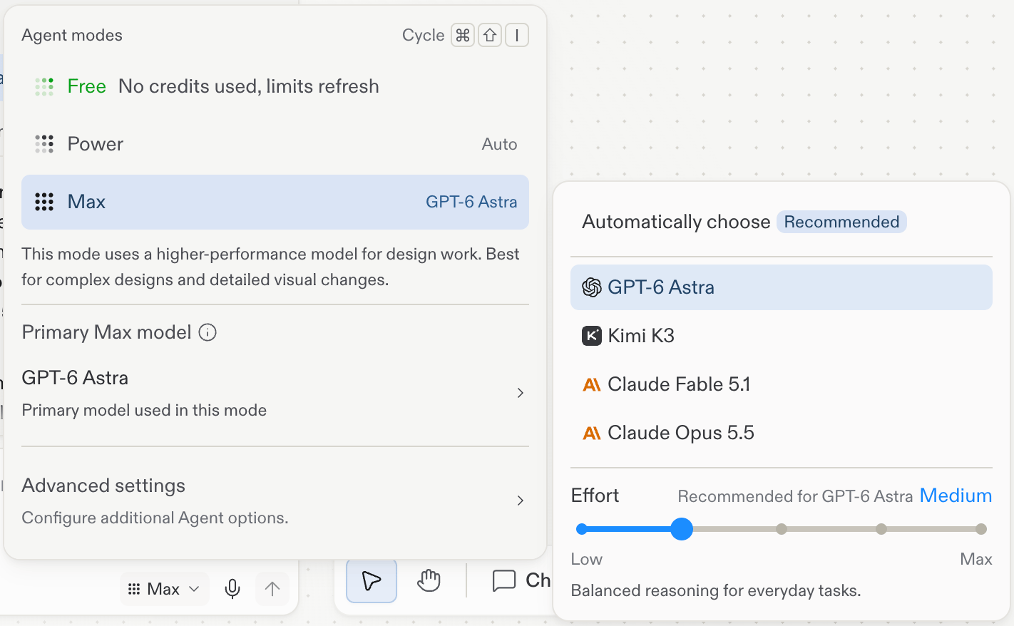1014x626 pixels.
Task: Click the green dots icon beside Free
Action: coord(44,86)
